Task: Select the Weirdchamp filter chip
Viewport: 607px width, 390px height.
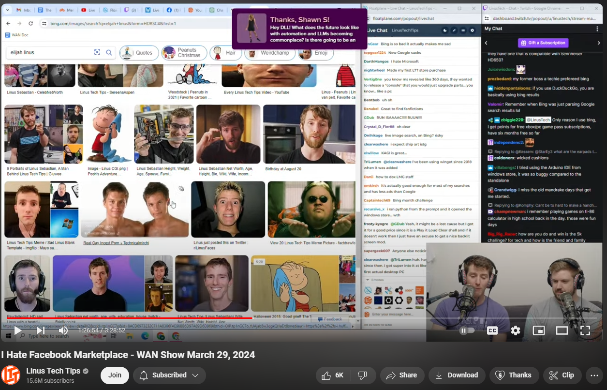Action: 270,53
